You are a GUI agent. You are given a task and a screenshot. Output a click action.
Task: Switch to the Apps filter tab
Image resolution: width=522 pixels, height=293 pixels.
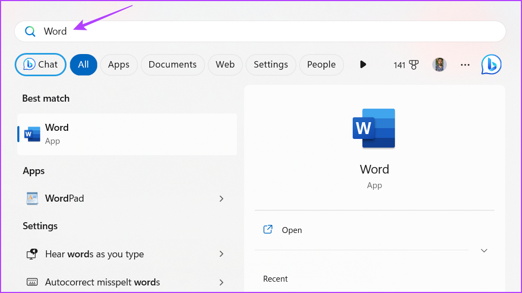click(x=118, y=65)
